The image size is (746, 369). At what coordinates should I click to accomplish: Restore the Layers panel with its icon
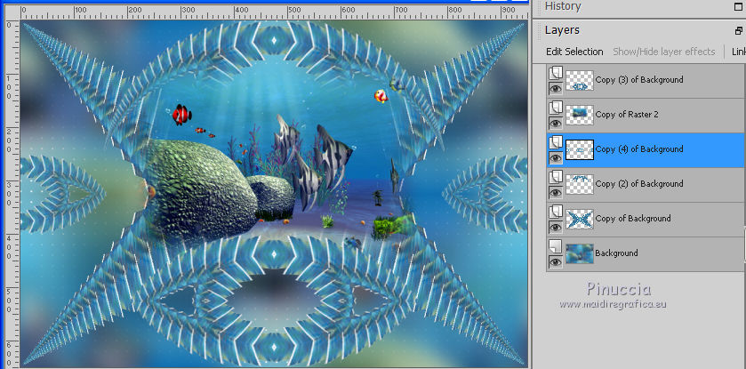tap(738, 31)
